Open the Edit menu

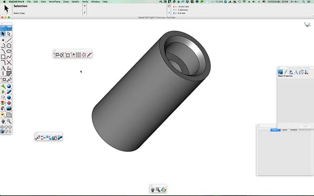point(36,2)
